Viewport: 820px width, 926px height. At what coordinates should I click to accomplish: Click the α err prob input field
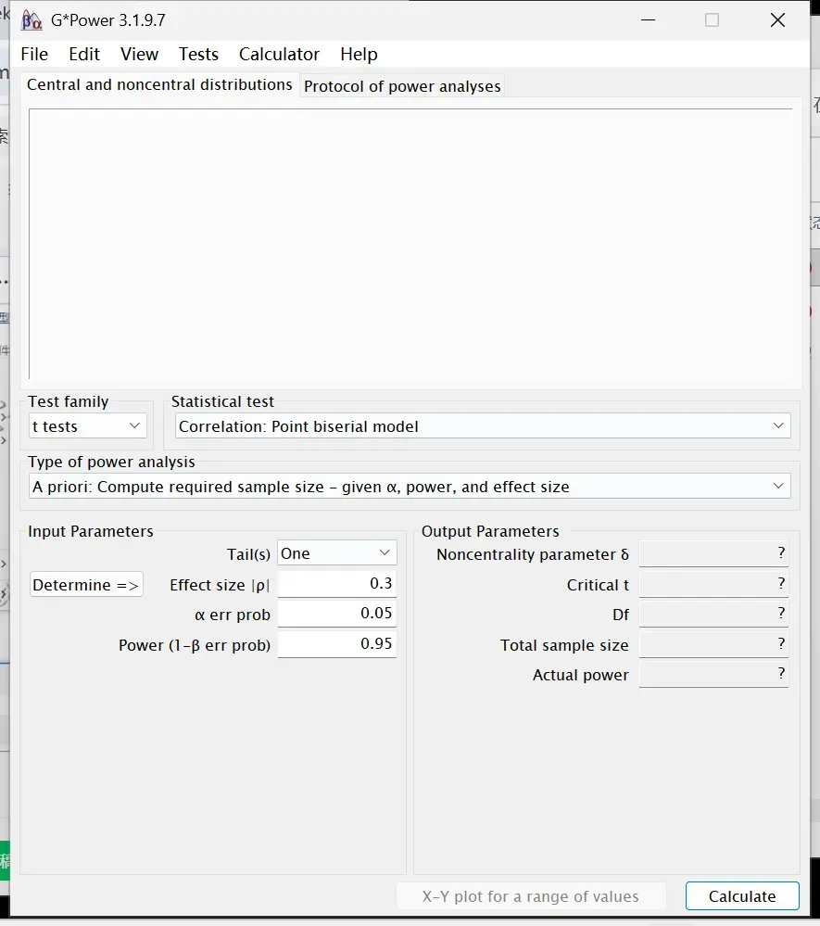point(336,614)
